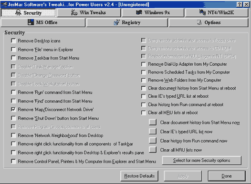Enable Remove Scheduled Tasks from My Computer
The width and height of the screenshot is (251, 184).
click(144, 72)
